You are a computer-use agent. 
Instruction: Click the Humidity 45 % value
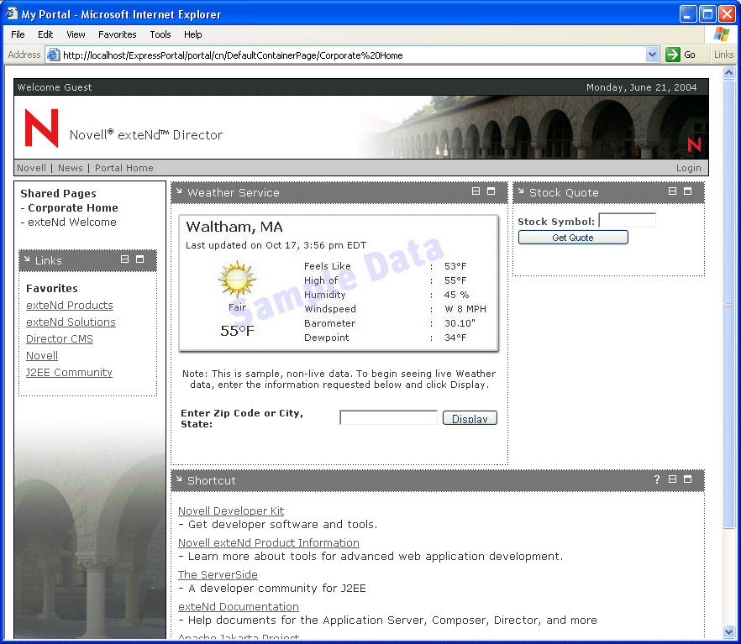[x=456, y=295]
